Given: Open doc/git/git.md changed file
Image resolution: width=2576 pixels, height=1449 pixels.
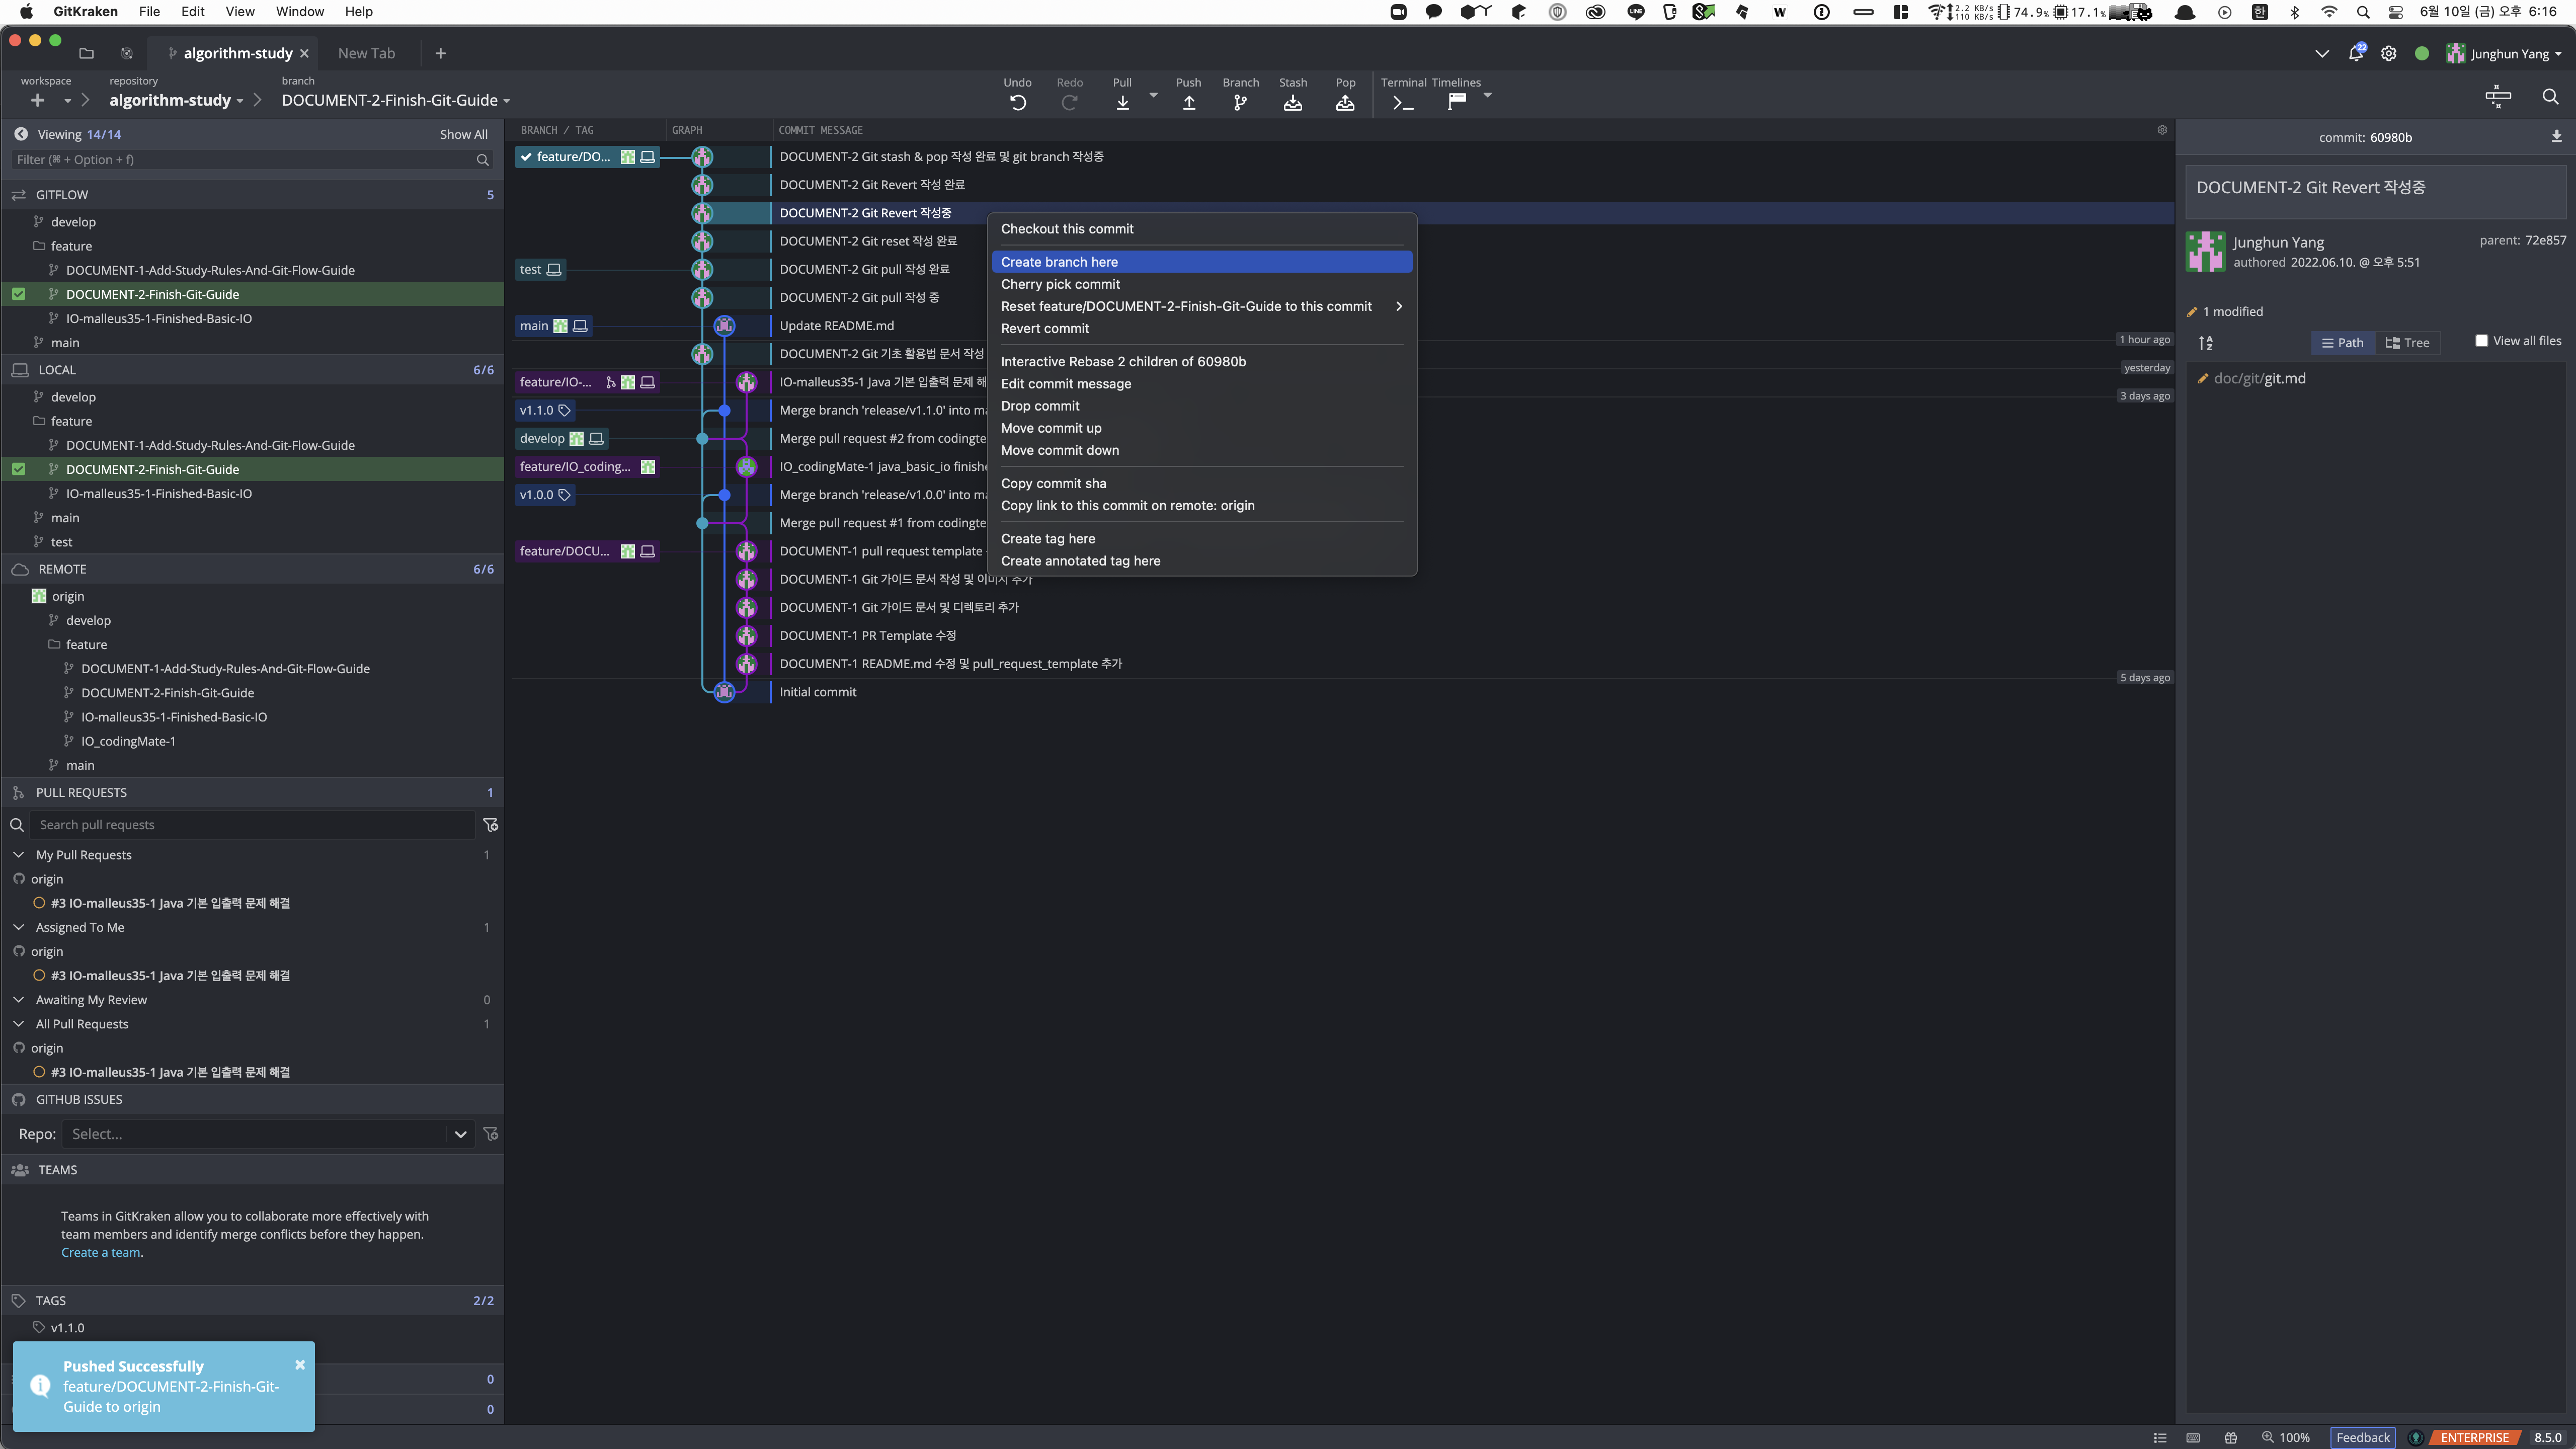Looking at the screenshot, I should click(x=2259, y=378).
